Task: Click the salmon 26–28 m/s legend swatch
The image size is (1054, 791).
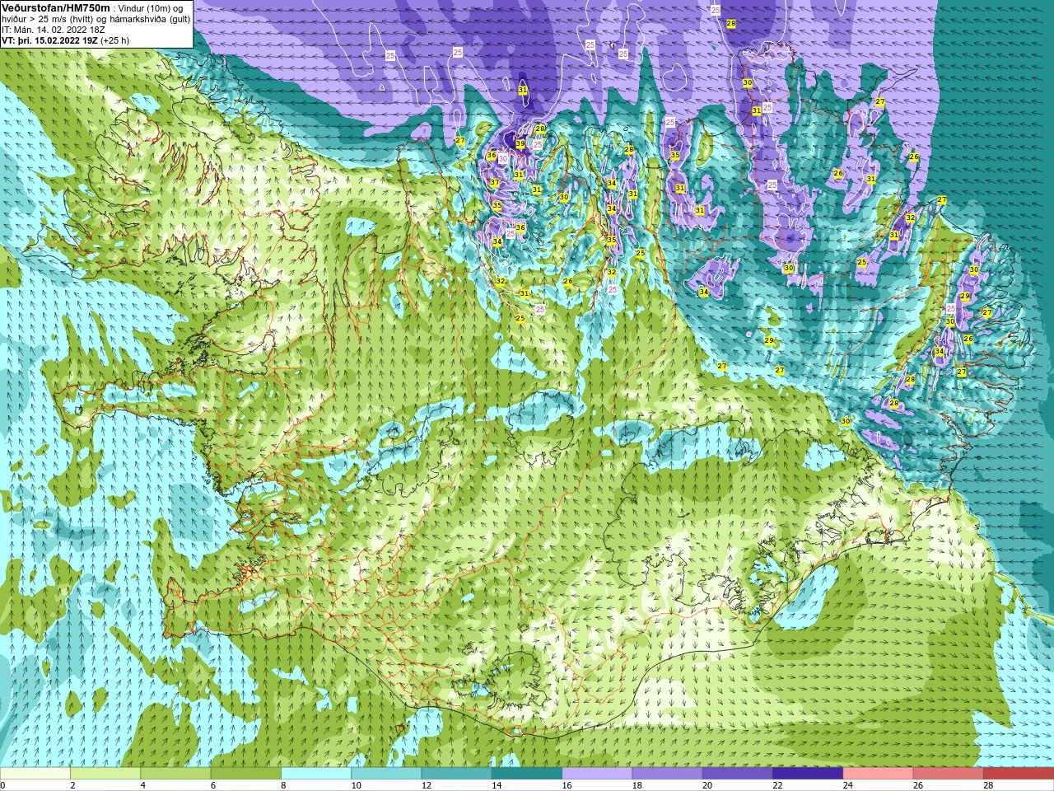Action: 949,773
